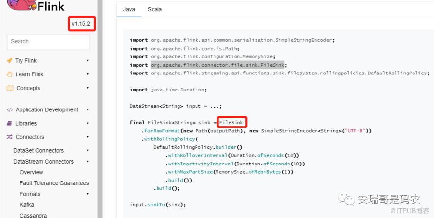Click the hand icon beside Learn Flink
Image resolution: width=434 pixels, height=218 pixels.
point(10,74)
